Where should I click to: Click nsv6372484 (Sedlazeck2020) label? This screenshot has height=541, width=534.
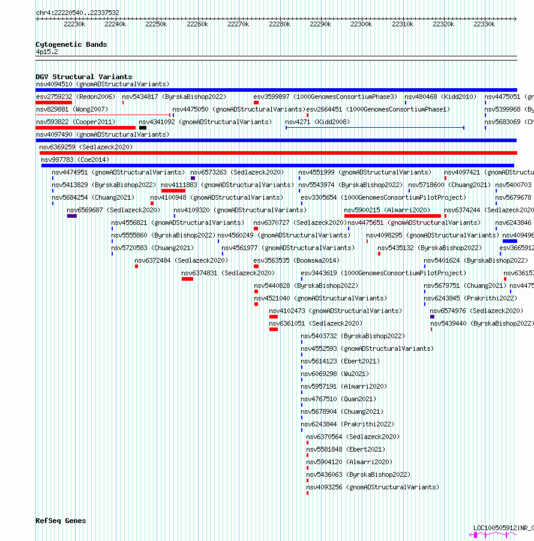click(x=181, y=260)
